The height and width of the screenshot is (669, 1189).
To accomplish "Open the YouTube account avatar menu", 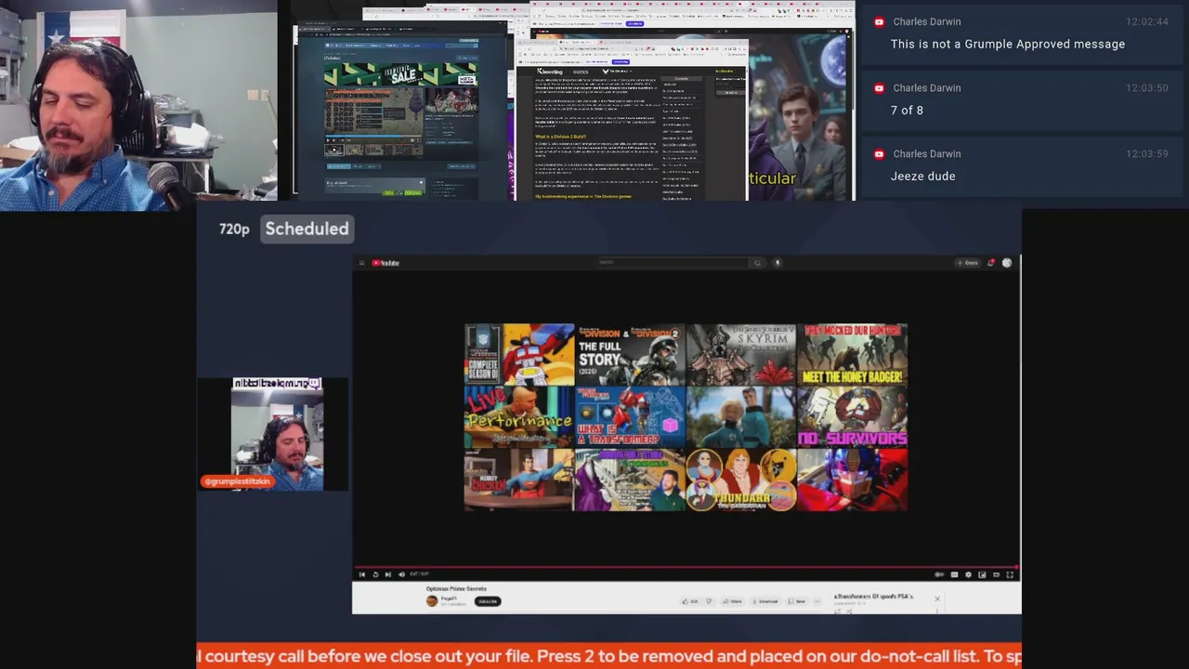I will [1007, 263].
